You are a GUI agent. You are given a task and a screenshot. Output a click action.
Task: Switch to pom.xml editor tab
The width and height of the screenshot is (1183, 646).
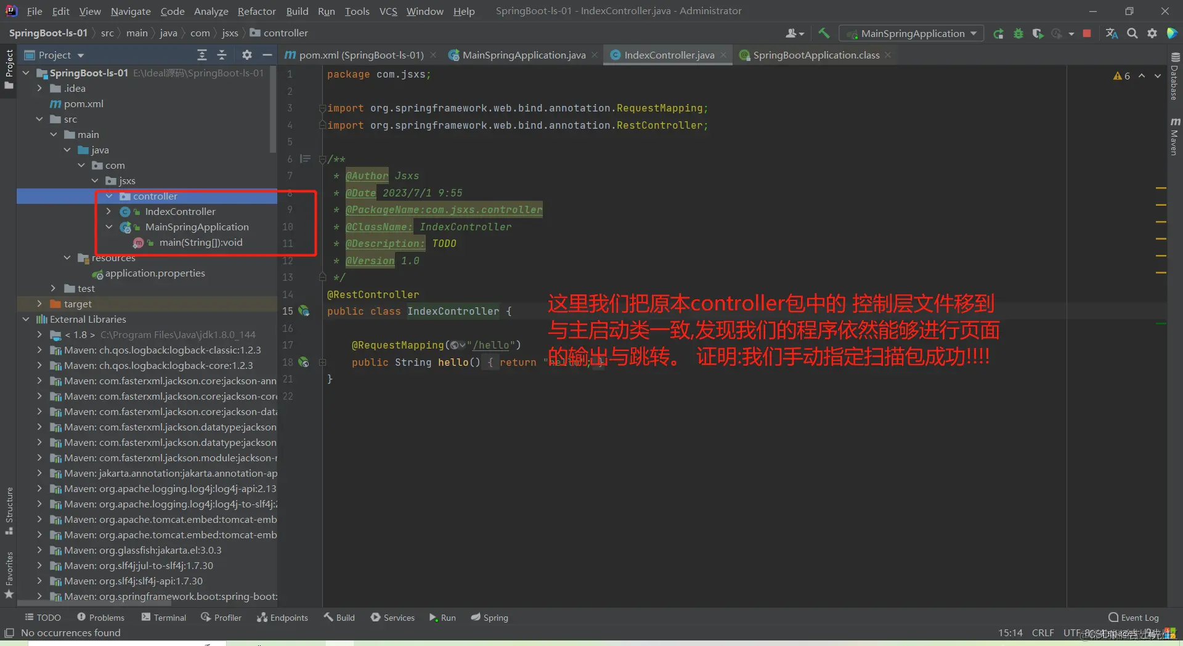(360, 55)
